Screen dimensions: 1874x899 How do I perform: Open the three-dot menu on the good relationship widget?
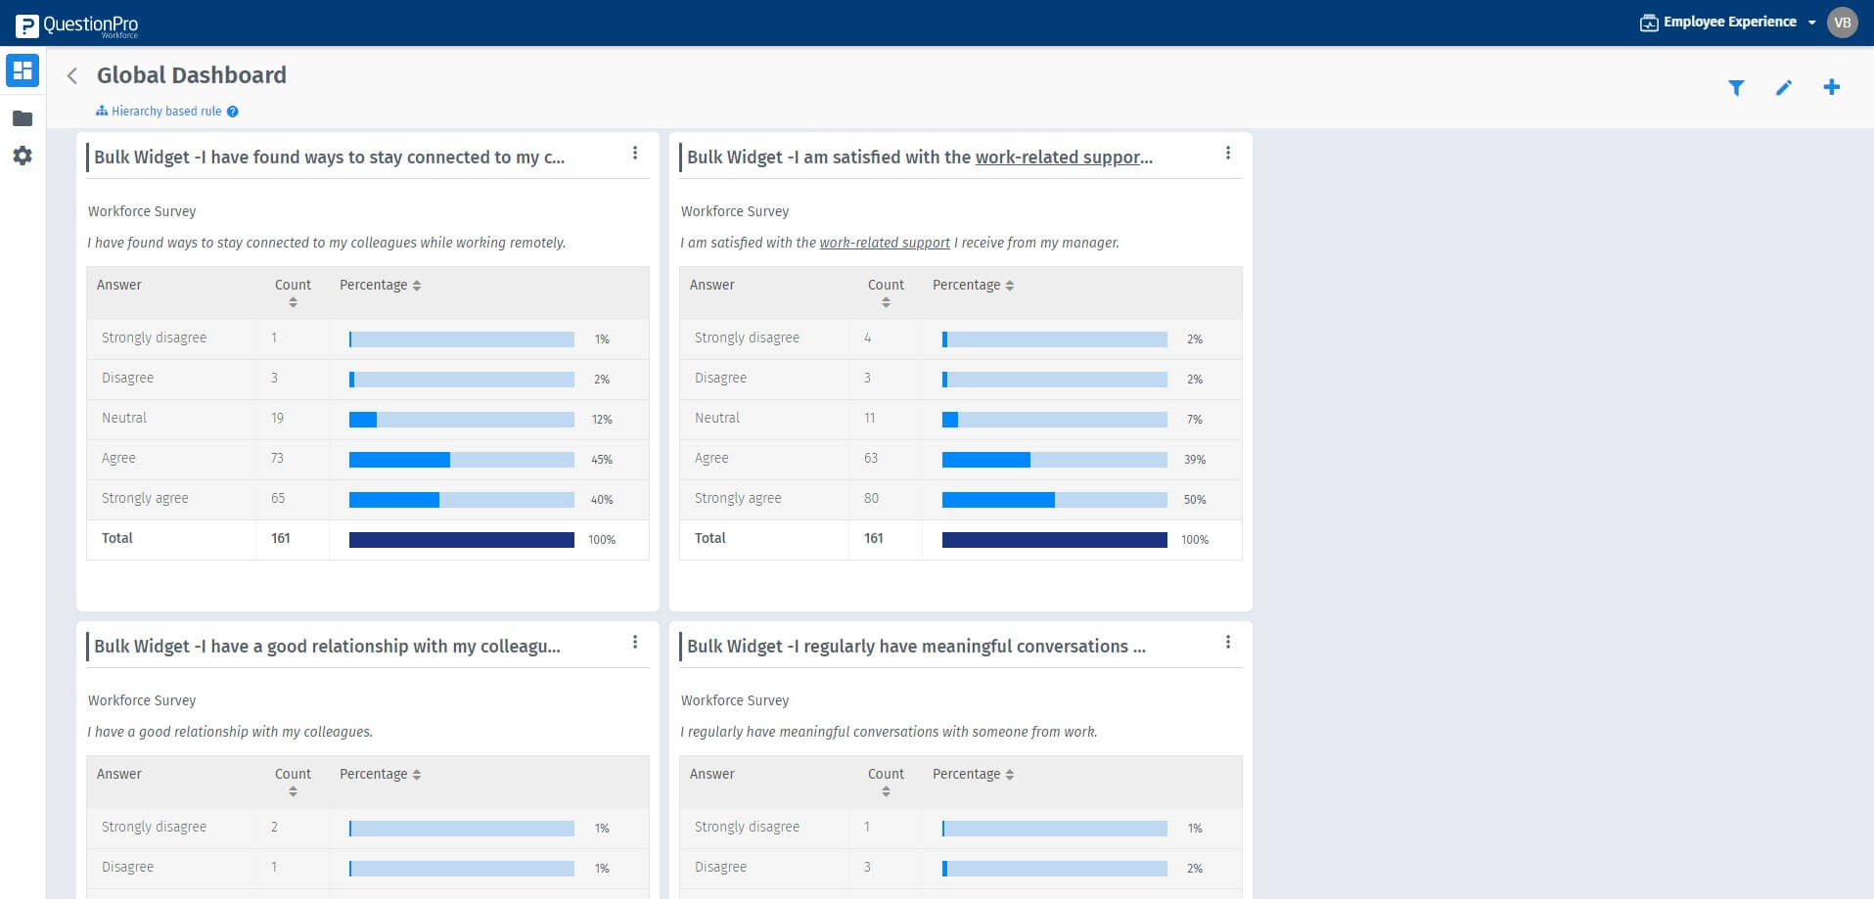click(635, 642)
